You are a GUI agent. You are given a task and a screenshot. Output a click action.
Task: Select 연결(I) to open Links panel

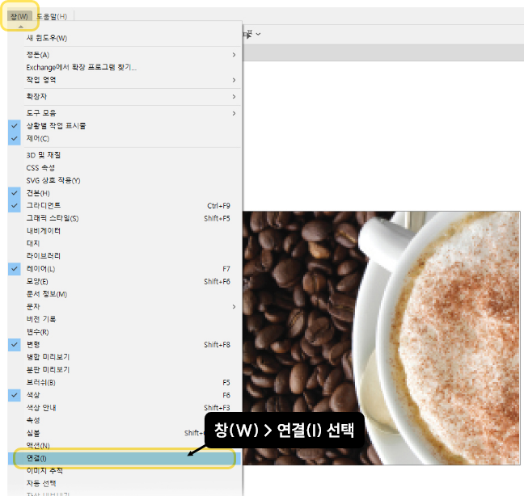coord(125,458)
